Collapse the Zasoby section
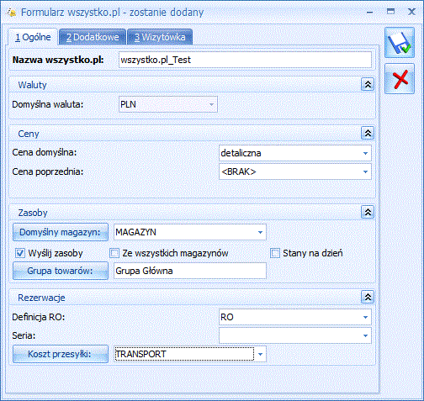424x401 pixels. click(x=368, y=212)
